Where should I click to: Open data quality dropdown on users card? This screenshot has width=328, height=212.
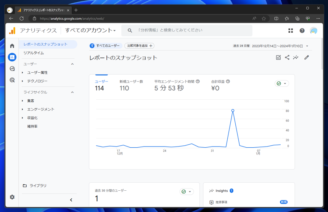[281, 83]
